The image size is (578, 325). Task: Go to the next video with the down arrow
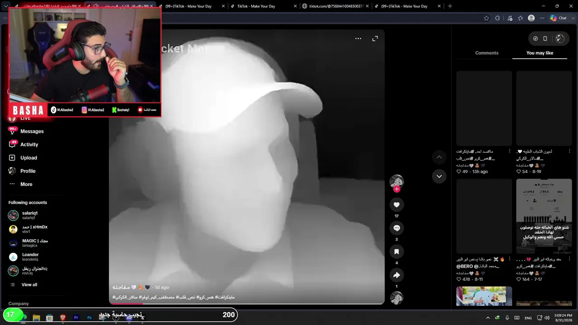439,176
